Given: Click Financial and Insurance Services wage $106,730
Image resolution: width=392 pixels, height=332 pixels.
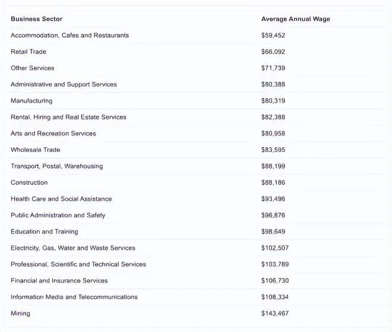Looking at the screenshot, I should [x=274, y=280].
